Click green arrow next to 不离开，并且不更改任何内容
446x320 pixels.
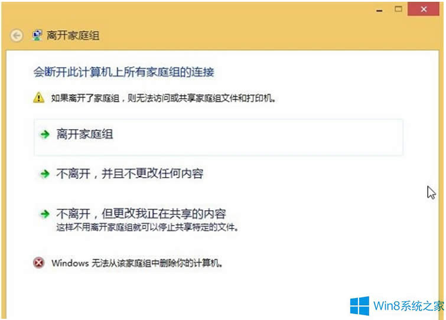tap(44, 174)
